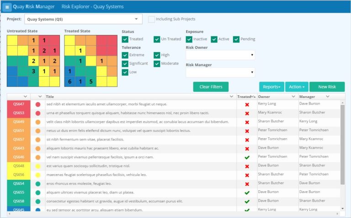351x218 pixels.
Task: Enable the Including Sub Projects checkbox
Action: (x=151, y=19)
